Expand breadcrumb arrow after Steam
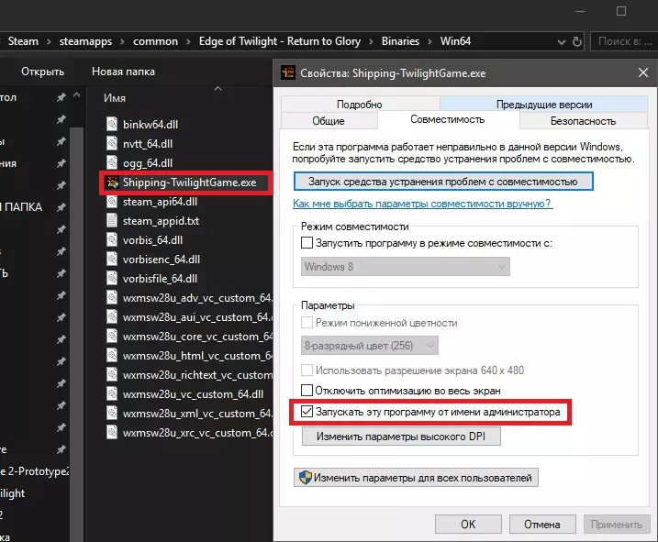658x542 pixels. (x=49, y=41)
